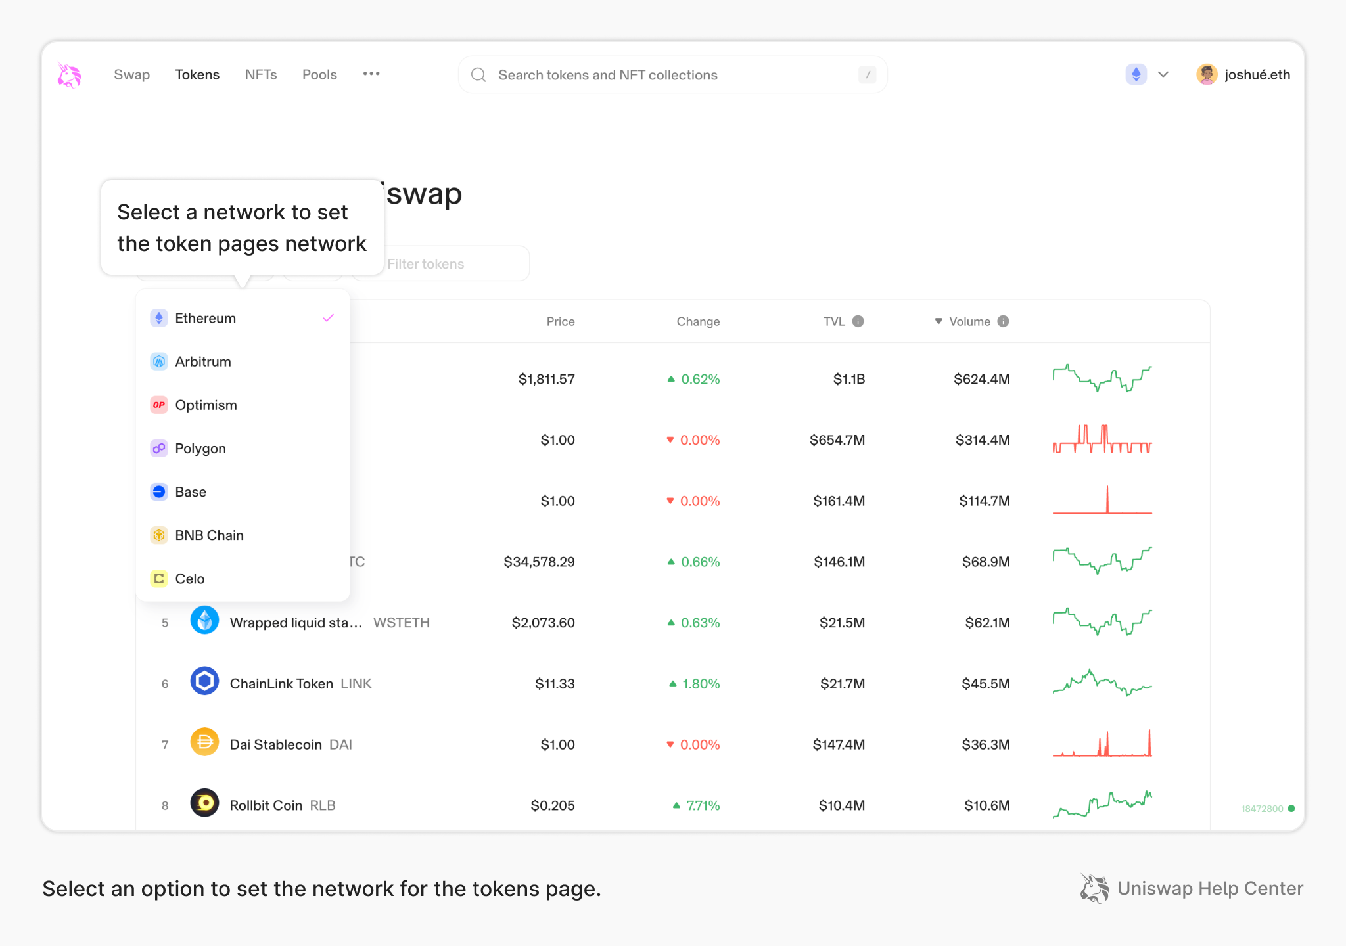
Task: Open the three-dot more menu
Action: pos(371,74)
